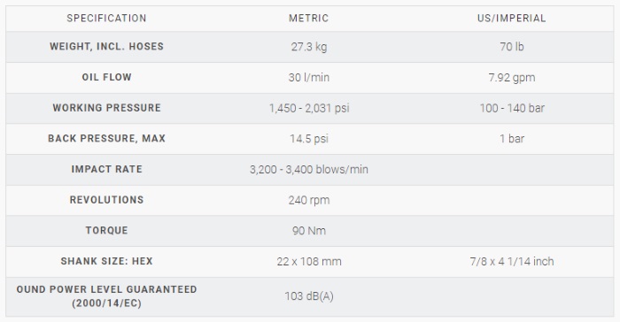The image size is (620, 322).
Task: Click the 1,450 - 2,031 psi value
Action: (309, 108)
